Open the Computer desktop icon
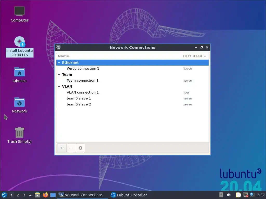Screen dimensions: 266x199 19,15
